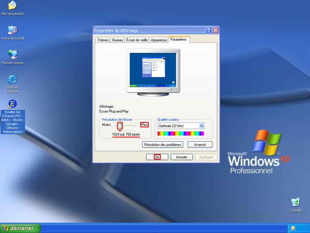Switch to the Bureau tab

tap(117, 40)
